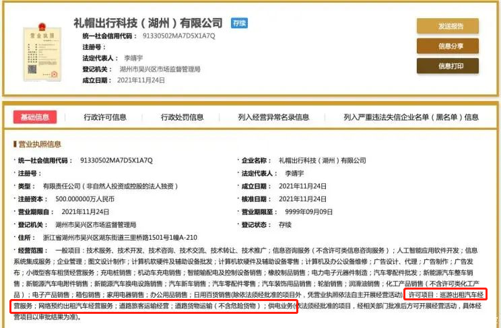Select the credit code in the top header
The image size is (501, 328).
tap(177, 36)
